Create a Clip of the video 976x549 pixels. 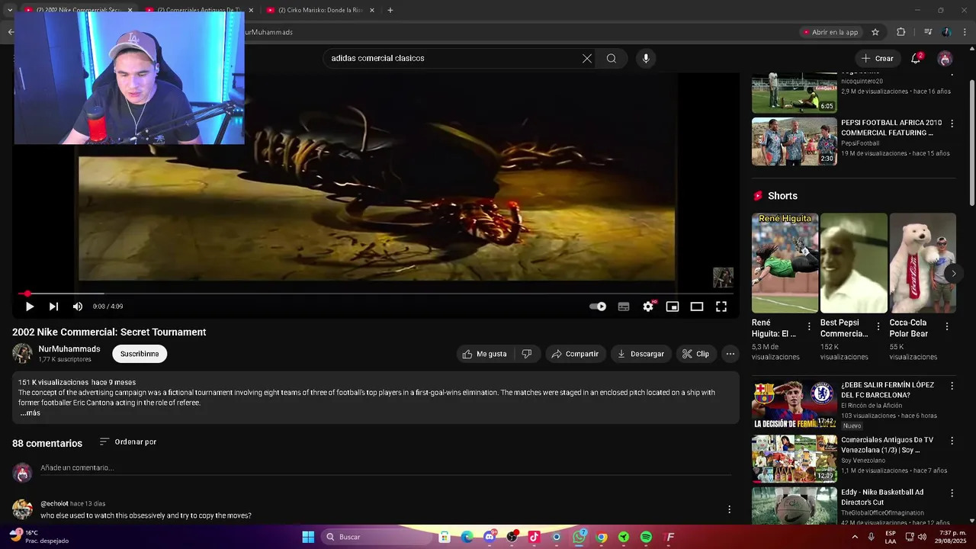point(696,354)
